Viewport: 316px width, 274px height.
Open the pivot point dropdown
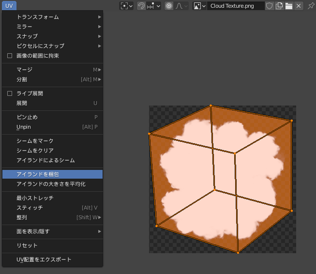pos(126,6)
